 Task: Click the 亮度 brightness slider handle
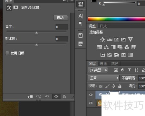(36, 33)
